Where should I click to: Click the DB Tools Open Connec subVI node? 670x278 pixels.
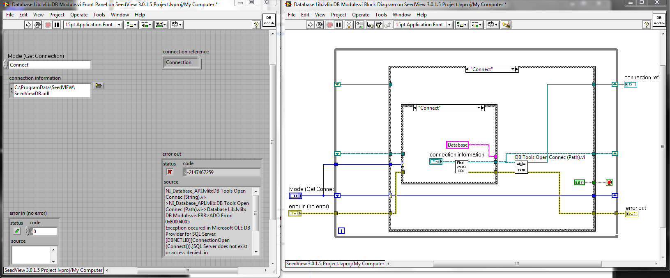pos(521,166)
